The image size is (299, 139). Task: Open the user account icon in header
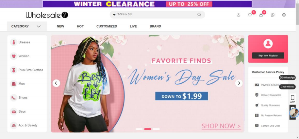pos(238,15)
